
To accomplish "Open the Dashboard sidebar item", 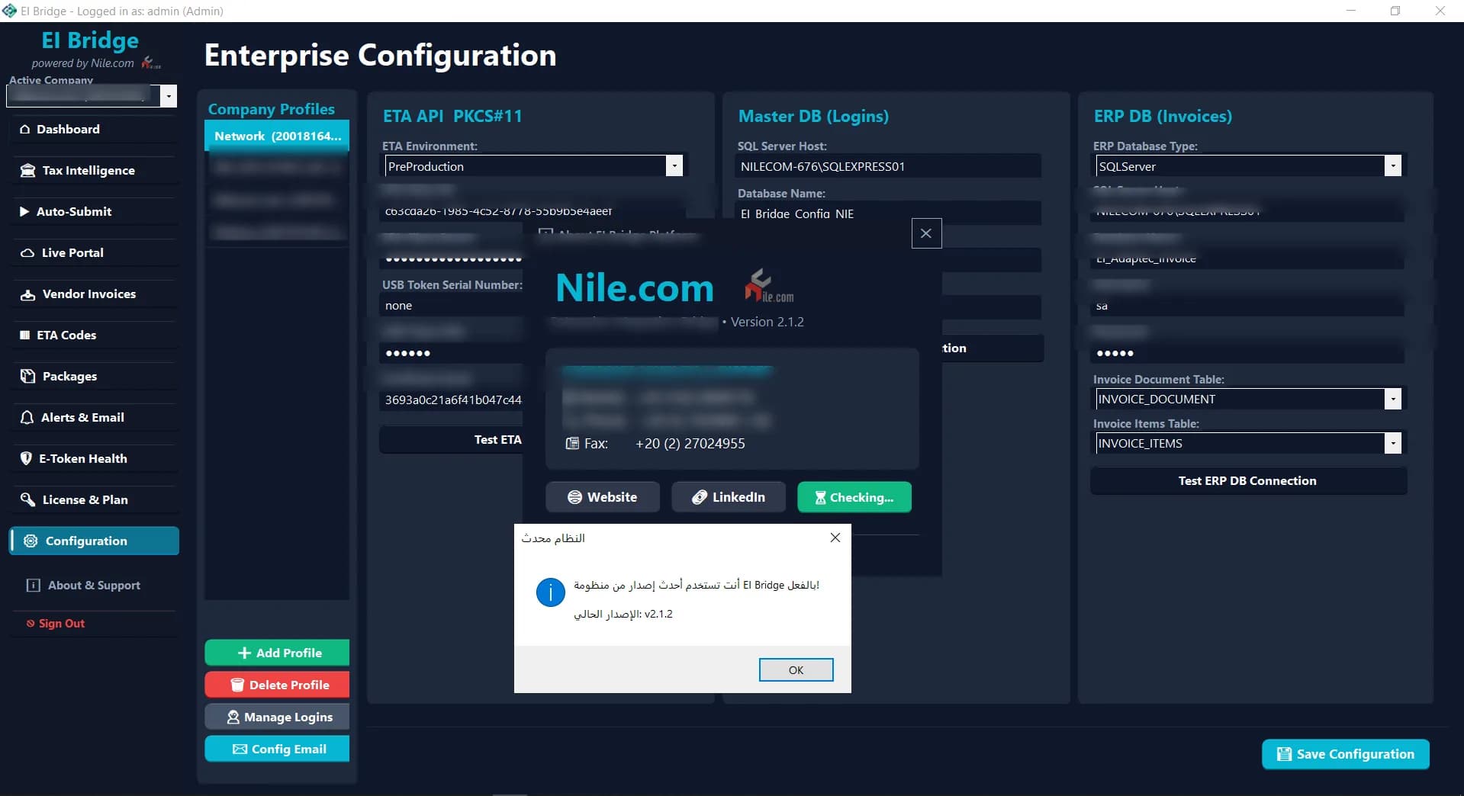I will pos(95,129).
